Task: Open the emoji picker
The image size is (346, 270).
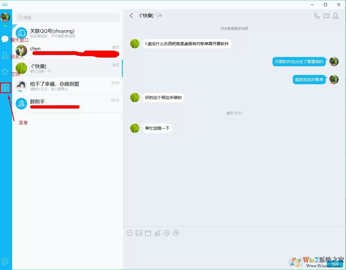Action: point(130,233)
